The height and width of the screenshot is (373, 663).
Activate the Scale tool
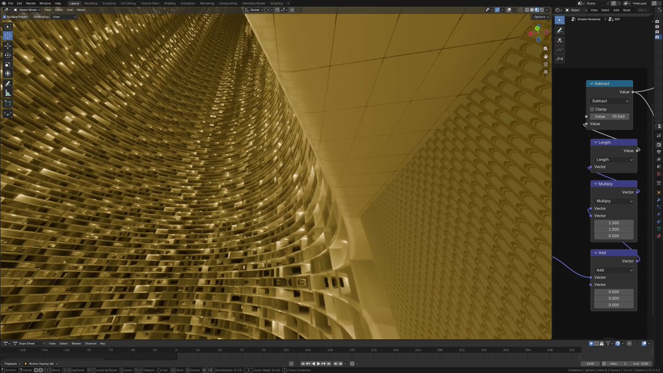click(8, 64)
